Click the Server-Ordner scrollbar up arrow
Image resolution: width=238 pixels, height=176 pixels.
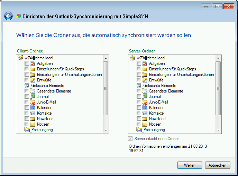pos(218,58)
